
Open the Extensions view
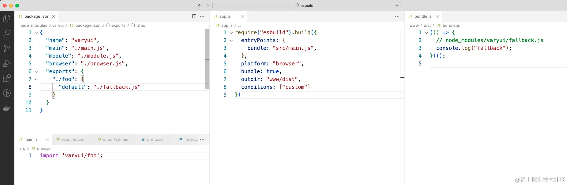tap(7, 78)
